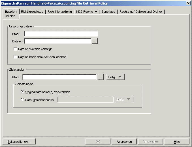Open the disabled Einfg. dropdown for rename
The height and width of the screenshot is (147, 192).
point(124,100)
